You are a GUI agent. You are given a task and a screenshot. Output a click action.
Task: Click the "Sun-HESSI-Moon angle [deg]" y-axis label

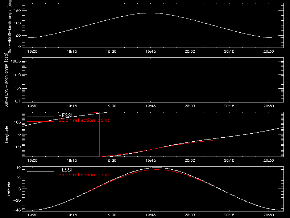[x=6, y=80]
